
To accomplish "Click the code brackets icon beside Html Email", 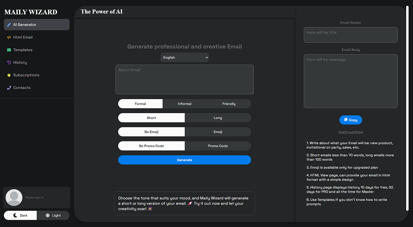I will point(9,37).
